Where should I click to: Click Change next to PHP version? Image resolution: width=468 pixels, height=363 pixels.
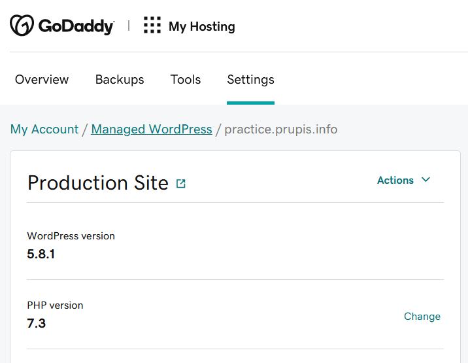pos(422,317)
